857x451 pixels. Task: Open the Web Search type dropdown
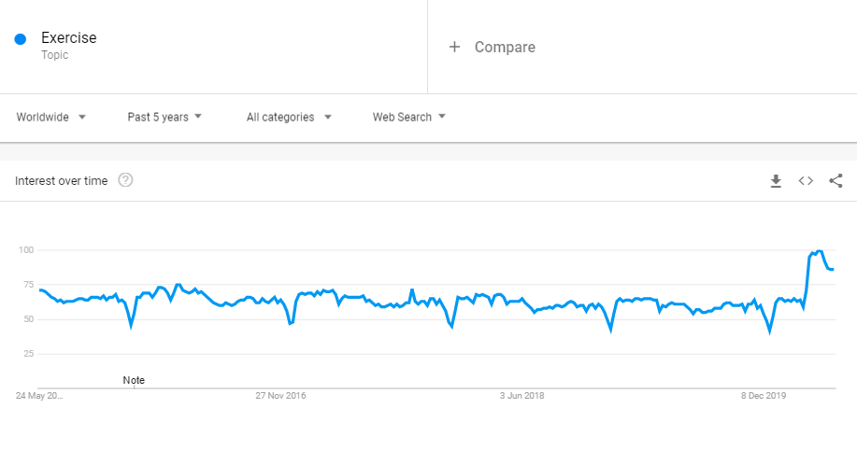(x=409, y=118)
